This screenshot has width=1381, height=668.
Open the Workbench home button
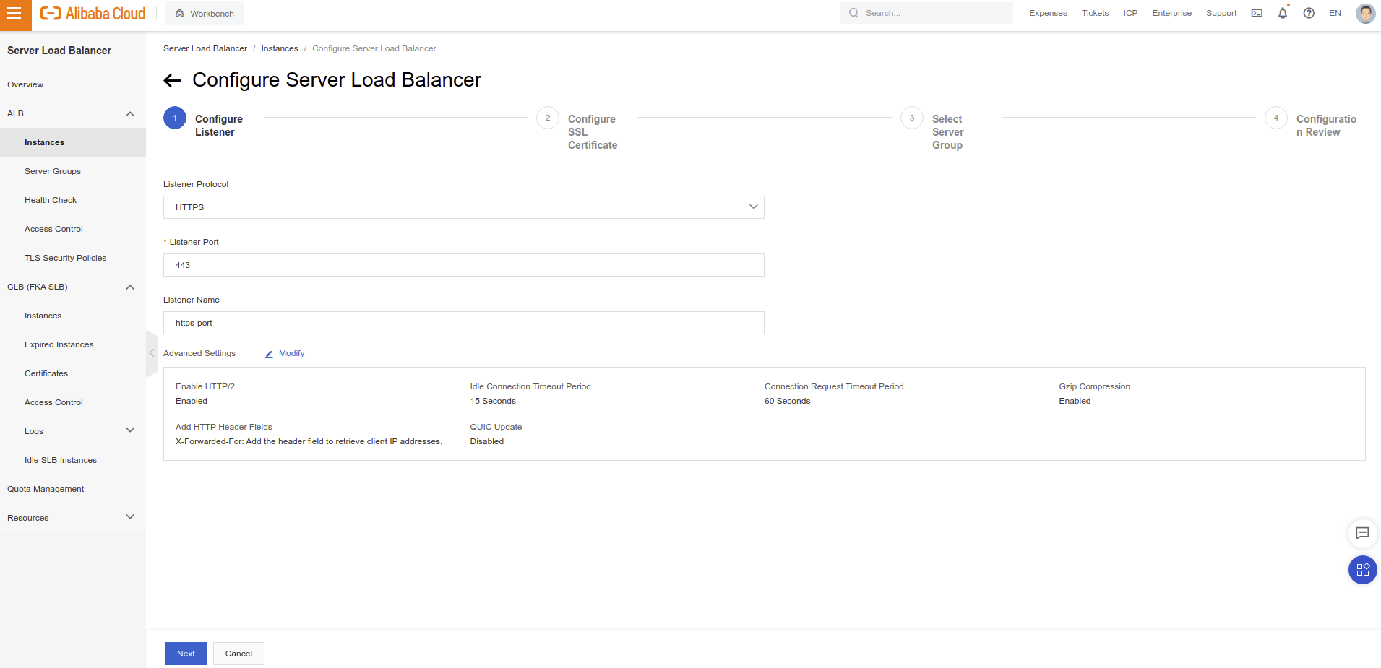tap(205, 13)
